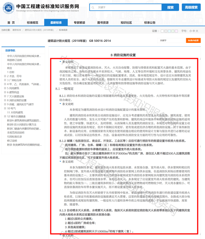Click the site logo emblem

click(x=9, y=8)
